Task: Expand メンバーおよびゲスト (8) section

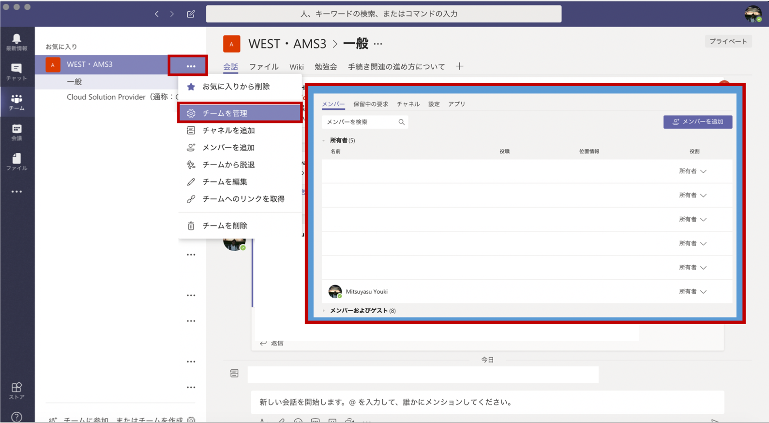Action: click(324, 311)
